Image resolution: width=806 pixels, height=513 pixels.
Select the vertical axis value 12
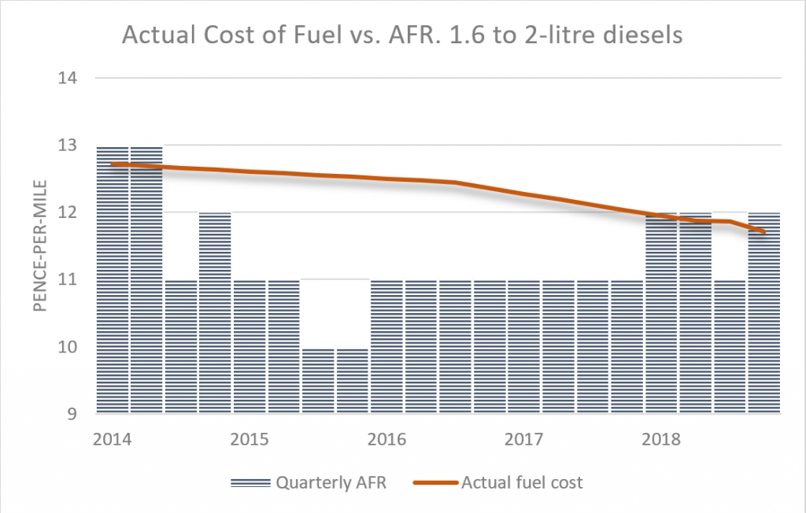pos(69,212)
